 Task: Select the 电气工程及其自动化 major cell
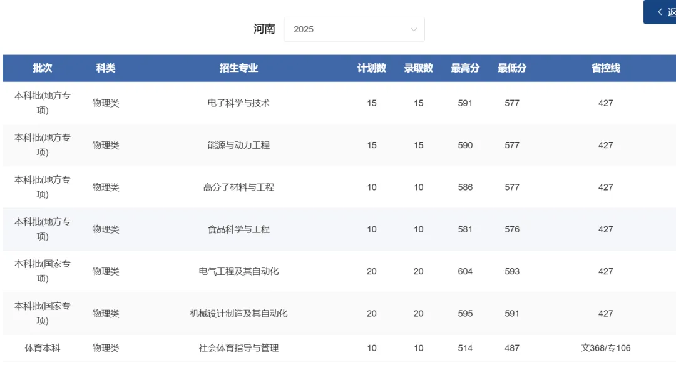[238, 272]
